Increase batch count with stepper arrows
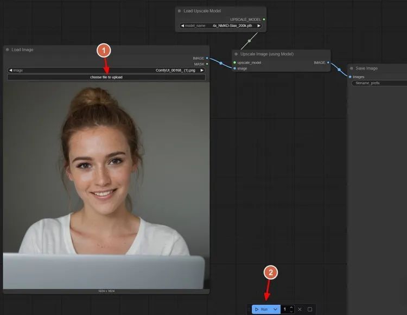This screenshot has width=407, height=315. pyautogui.click(x=291, y=307)
